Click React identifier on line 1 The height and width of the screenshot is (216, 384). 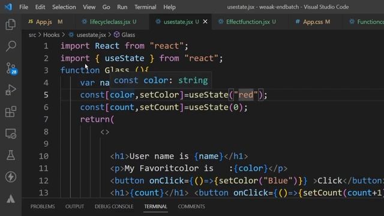coord(107,46)
